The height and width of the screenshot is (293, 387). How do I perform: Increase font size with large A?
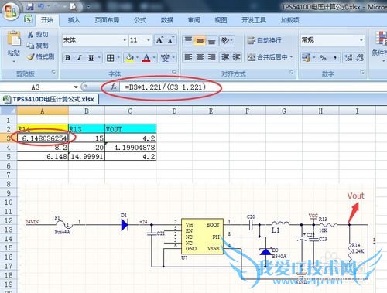[x=159, y=40]
